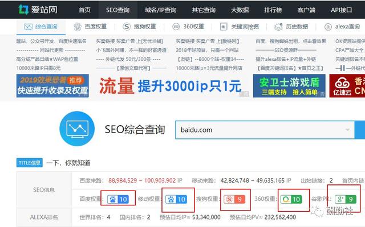Open link 10000来路IP只需8元

38,68
